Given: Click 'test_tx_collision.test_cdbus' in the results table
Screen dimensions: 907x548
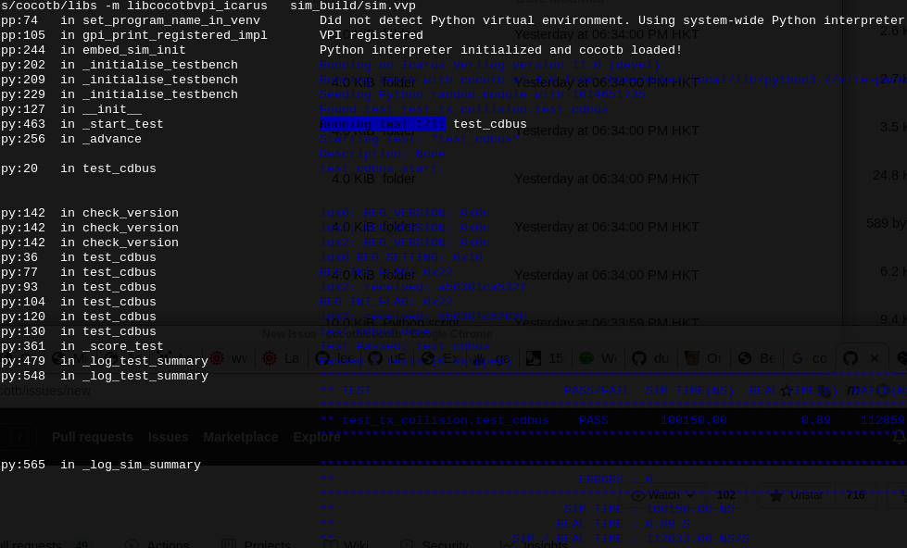Looking at the screenshot, I should 446,421.
